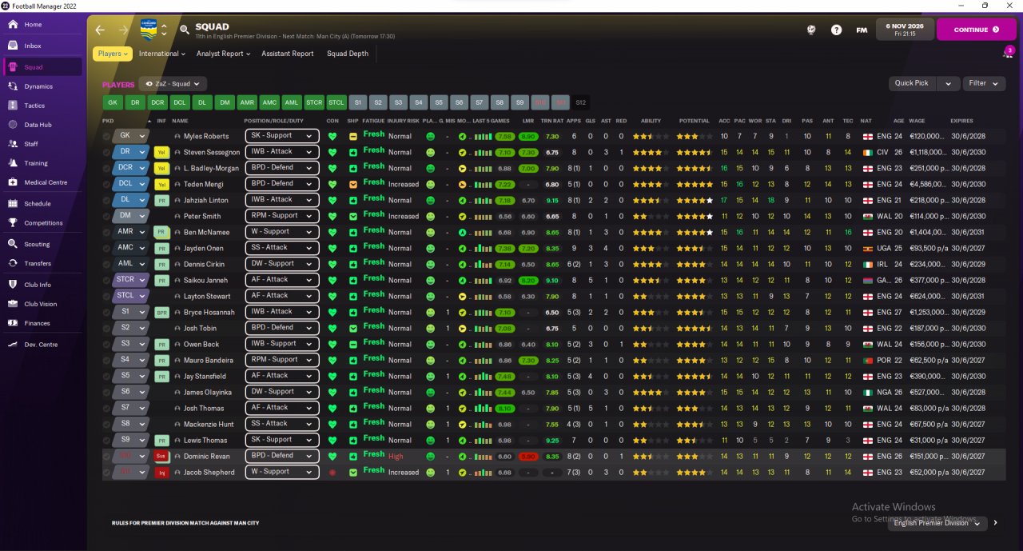Open the Finances sidebar icon

click(13, 323)
